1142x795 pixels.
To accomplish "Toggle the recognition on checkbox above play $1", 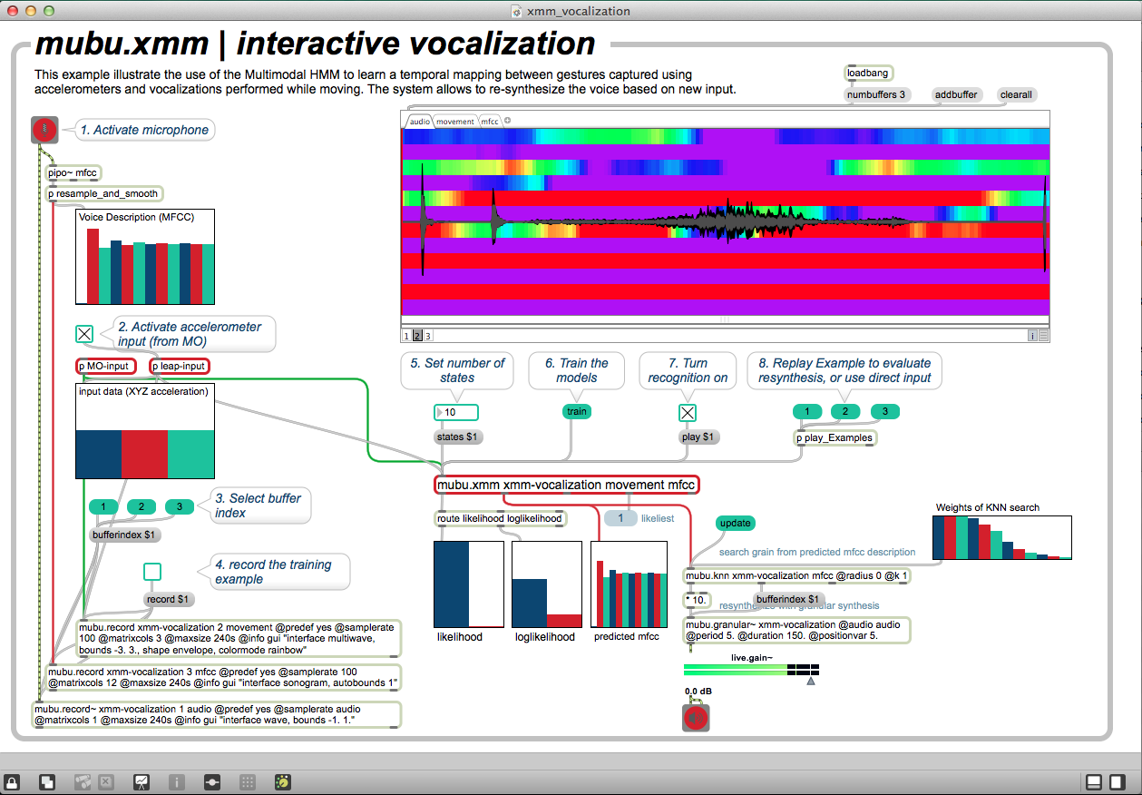I will click(x=688, y=413).
